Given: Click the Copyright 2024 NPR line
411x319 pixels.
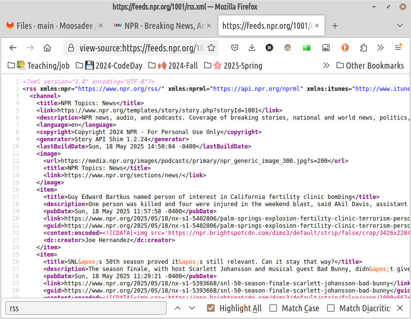Looking at the screenshot, I should 149,132.
